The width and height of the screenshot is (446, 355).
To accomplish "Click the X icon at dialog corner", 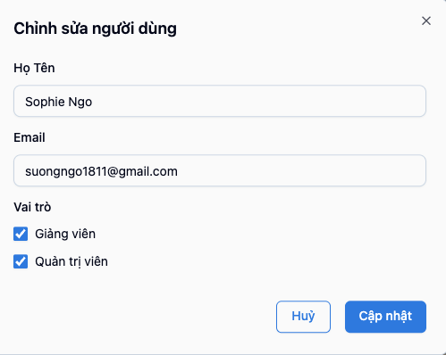I will click(426, 21).
